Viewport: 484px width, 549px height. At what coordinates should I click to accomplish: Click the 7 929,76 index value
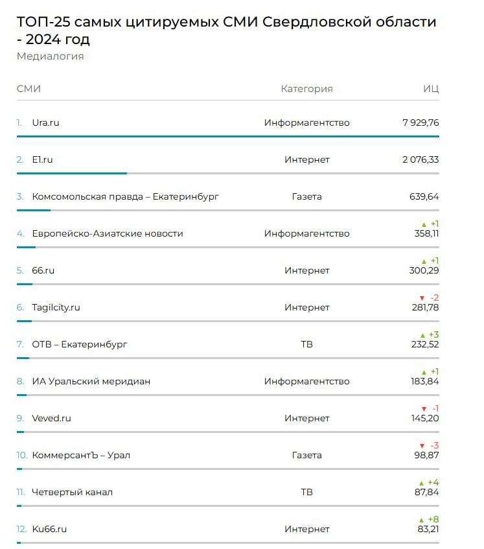click(x=420, y=123)
